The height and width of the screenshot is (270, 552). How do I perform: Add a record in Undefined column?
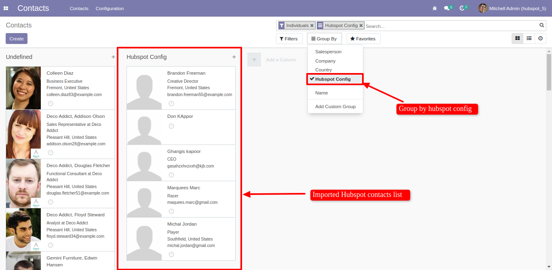(x=113, y=57)
